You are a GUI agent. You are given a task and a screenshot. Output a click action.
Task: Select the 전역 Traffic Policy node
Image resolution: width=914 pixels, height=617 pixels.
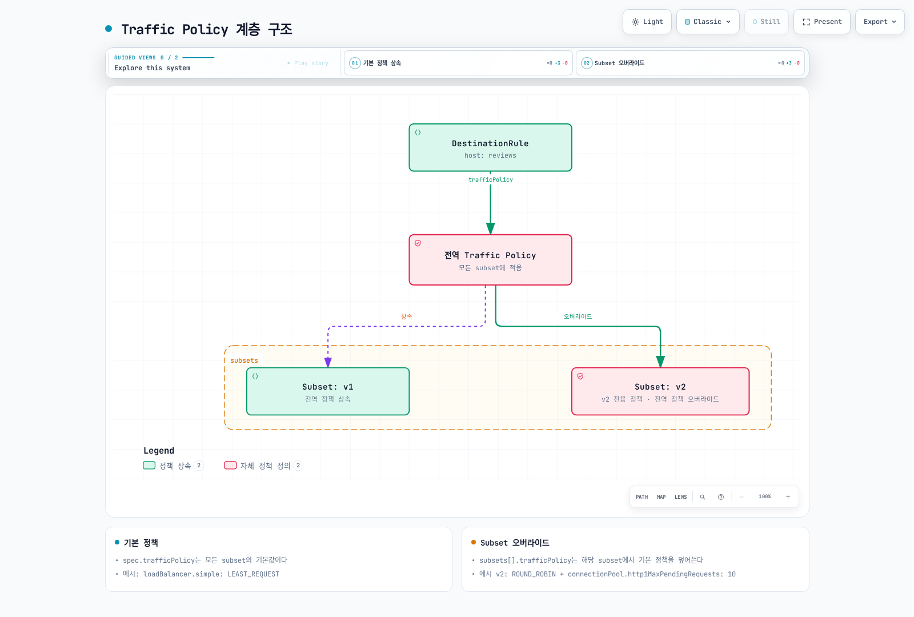[x=490, y=260]
